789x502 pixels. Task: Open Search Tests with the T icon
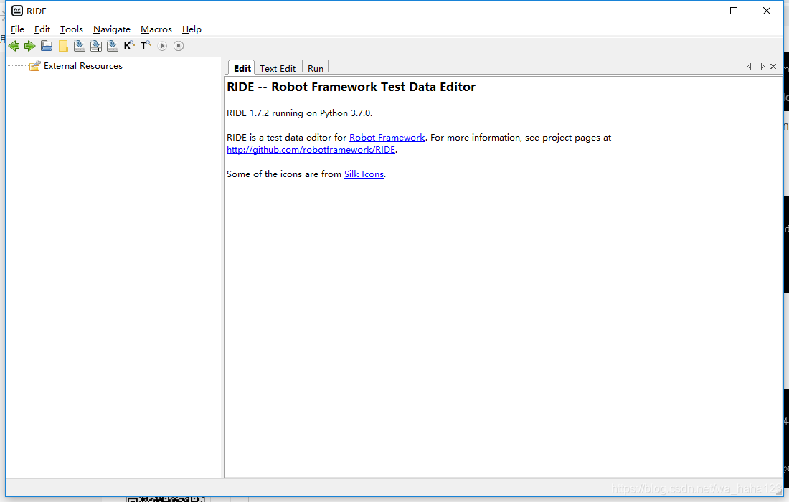[146, 46]
